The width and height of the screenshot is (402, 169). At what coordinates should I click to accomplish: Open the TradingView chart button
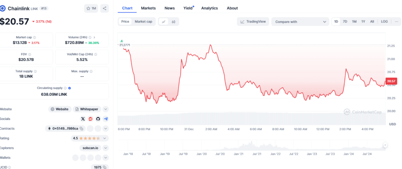pyautogui.click(x=253, y=22)
